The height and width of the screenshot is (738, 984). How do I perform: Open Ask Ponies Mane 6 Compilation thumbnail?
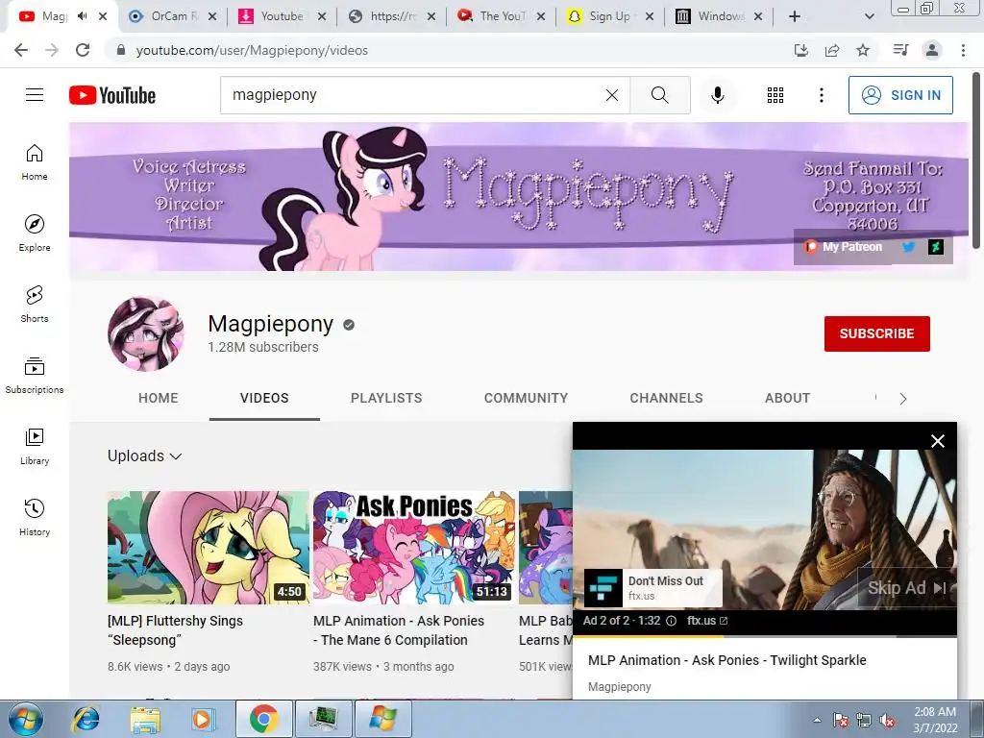tap(413, 548)
